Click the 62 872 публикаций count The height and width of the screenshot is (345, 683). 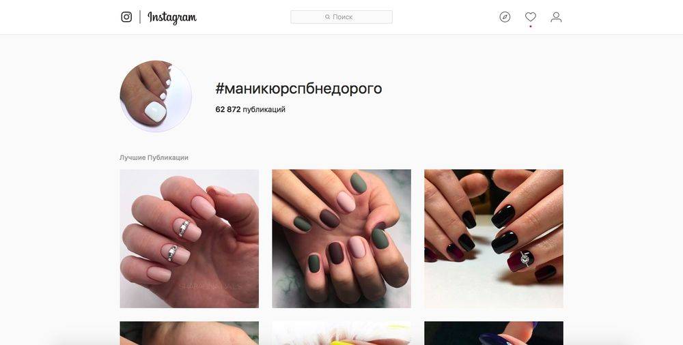(x=251, y=110)
